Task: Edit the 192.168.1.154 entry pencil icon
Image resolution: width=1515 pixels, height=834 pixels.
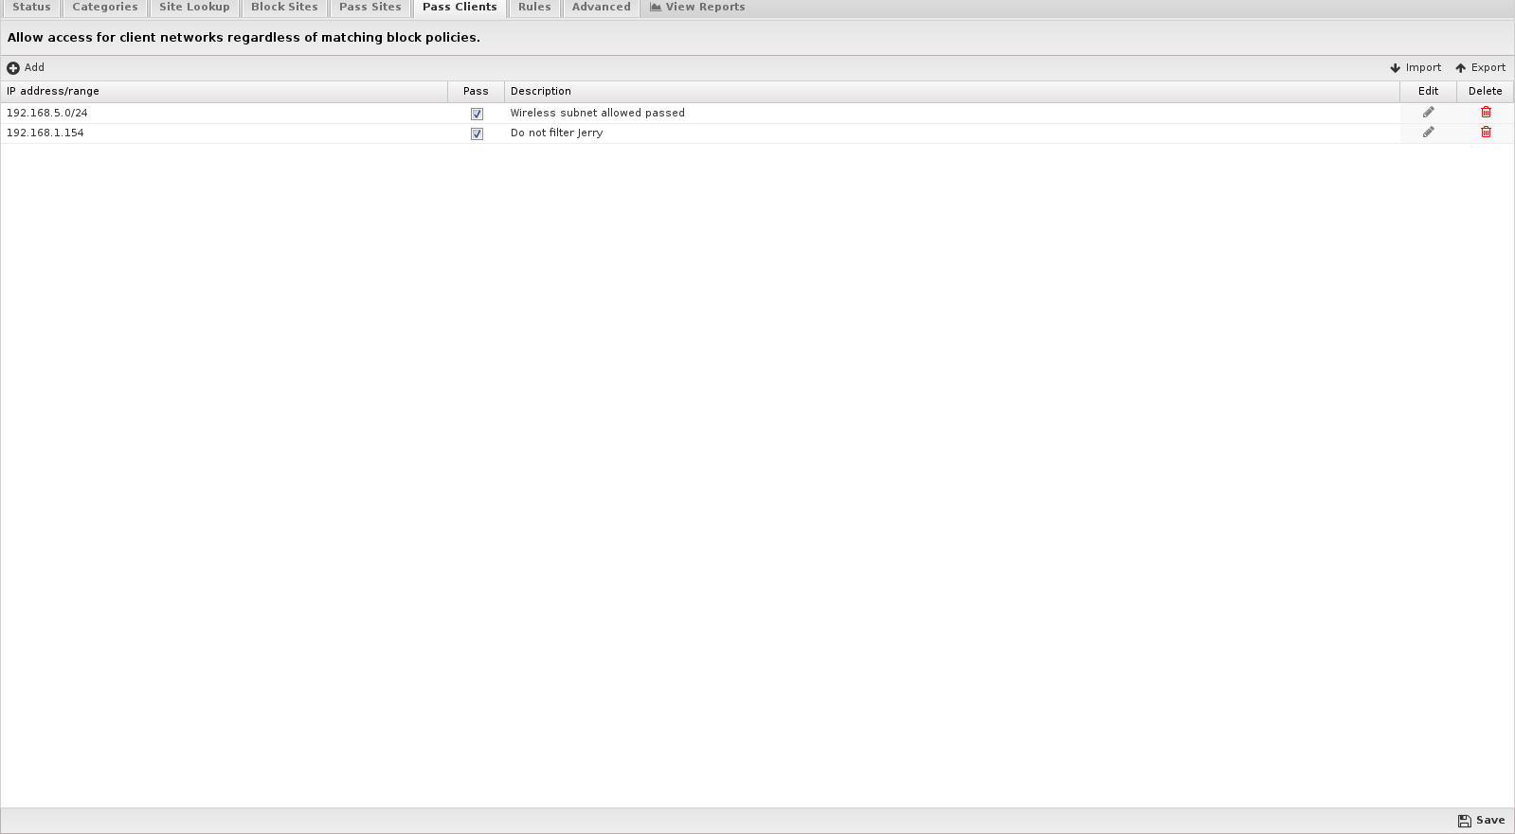Action: click(1428, 133)
